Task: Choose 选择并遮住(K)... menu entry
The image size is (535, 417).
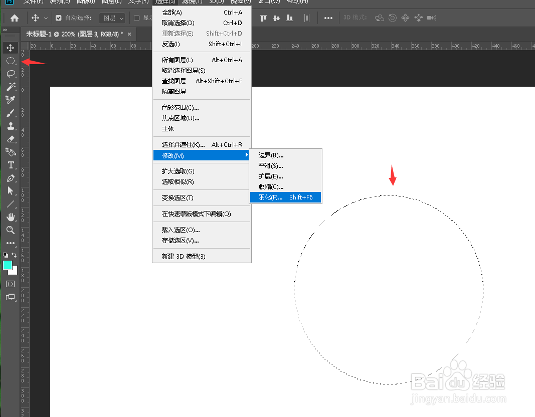Action: click(202, 144)
